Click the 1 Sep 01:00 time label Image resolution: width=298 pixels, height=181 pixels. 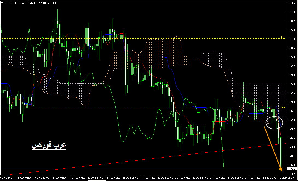click(x=270, y=178)
